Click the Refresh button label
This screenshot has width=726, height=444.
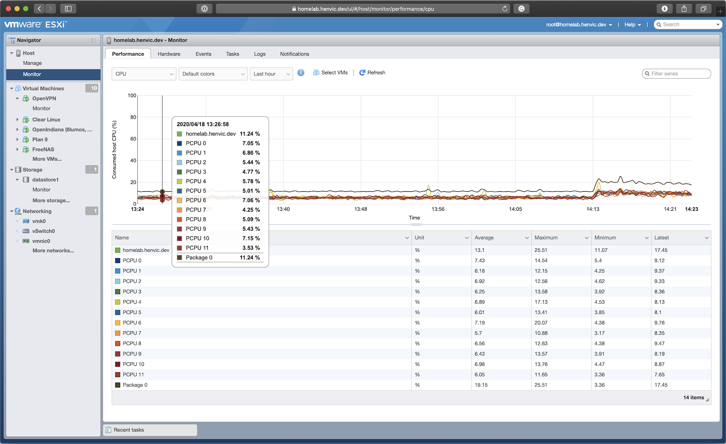pos(376,73)
